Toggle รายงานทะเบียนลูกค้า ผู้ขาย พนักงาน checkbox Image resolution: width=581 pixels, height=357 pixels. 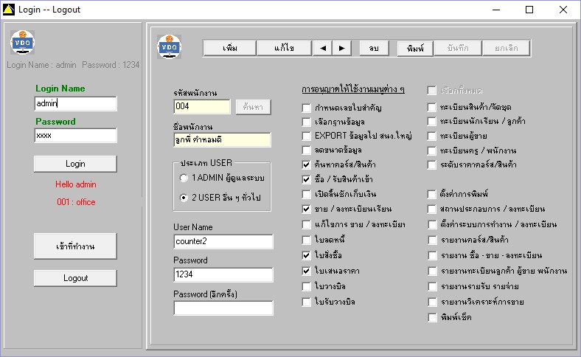(431, 271)
